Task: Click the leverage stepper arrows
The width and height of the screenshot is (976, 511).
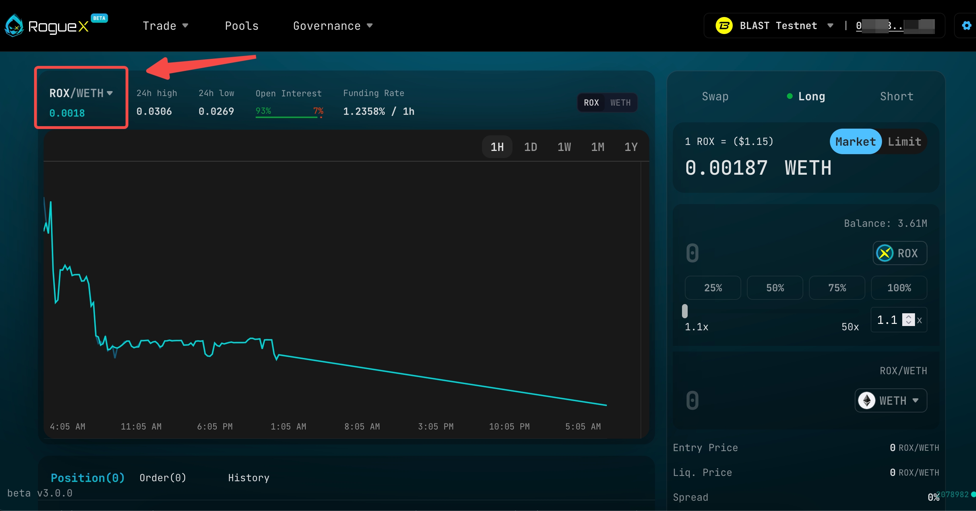Action: click(x=908, y=320)
